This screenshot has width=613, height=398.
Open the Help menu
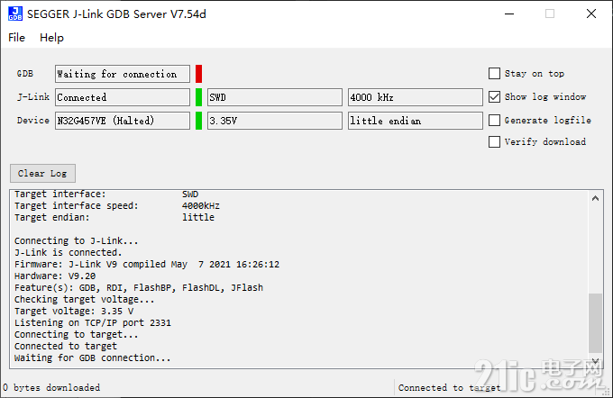click(51, 38)
